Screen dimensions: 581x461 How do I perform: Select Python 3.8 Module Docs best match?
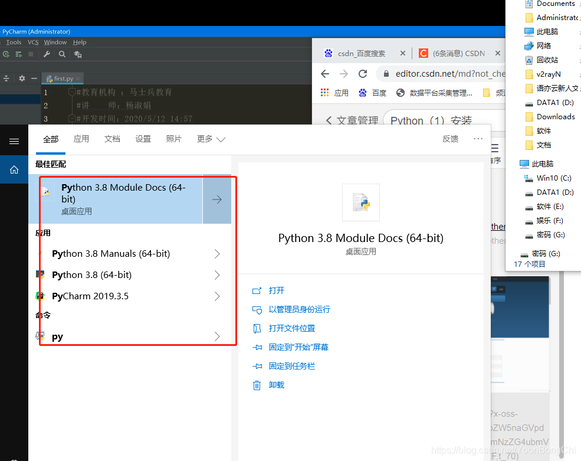[x=116, y=199]
